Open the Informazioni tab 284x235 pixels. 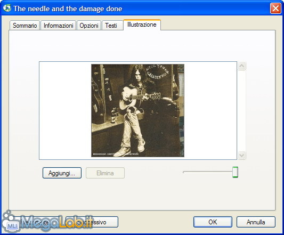click(x=58, y=26)
